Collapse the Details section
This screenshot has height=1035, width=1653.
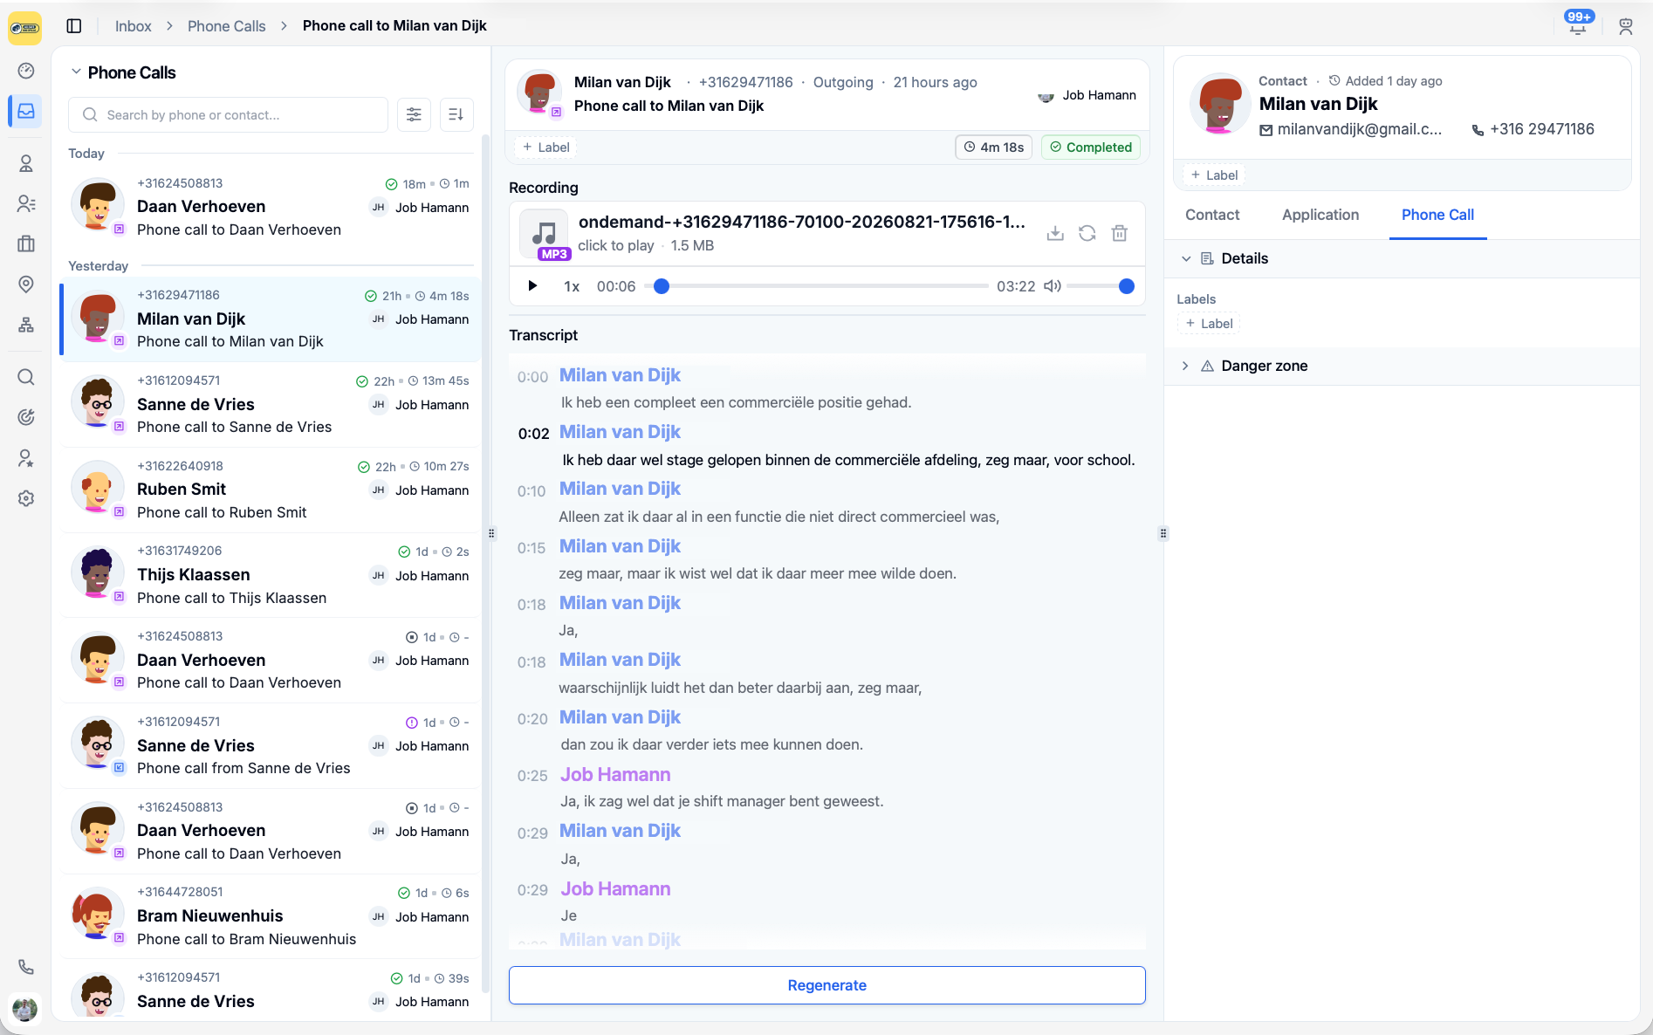pos(1186,259)
